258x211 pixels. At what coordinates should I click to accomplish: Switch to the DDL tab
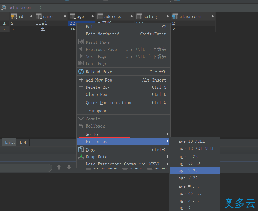[23, 142]
